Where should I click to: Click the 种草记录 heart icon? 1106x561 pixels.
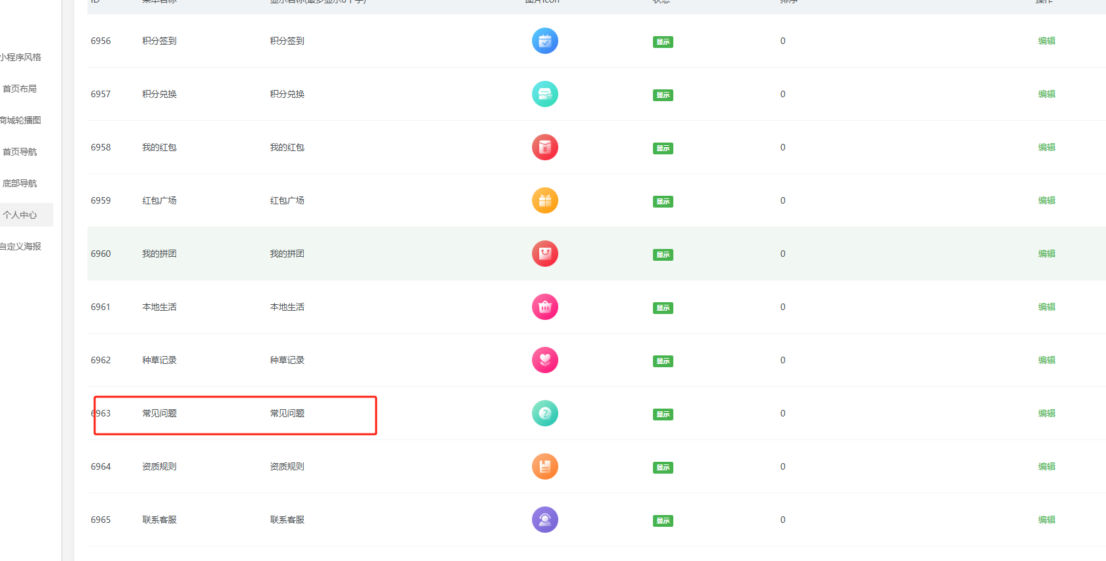coord(544,360)
